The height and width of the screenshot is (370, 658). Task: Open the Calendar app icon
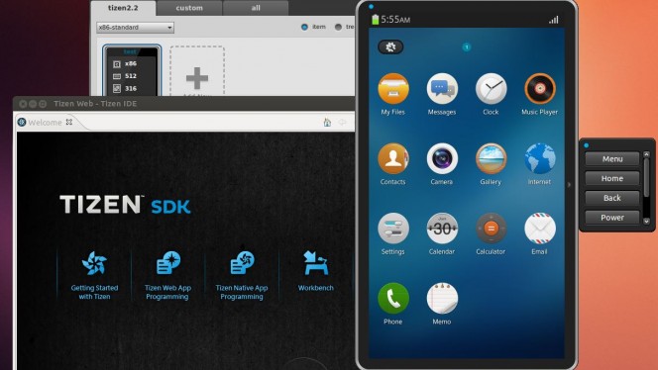tap(442, 229)
